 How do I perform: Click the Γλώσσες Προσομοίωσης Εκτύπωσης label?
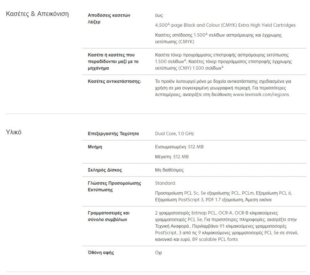[114, 186]
